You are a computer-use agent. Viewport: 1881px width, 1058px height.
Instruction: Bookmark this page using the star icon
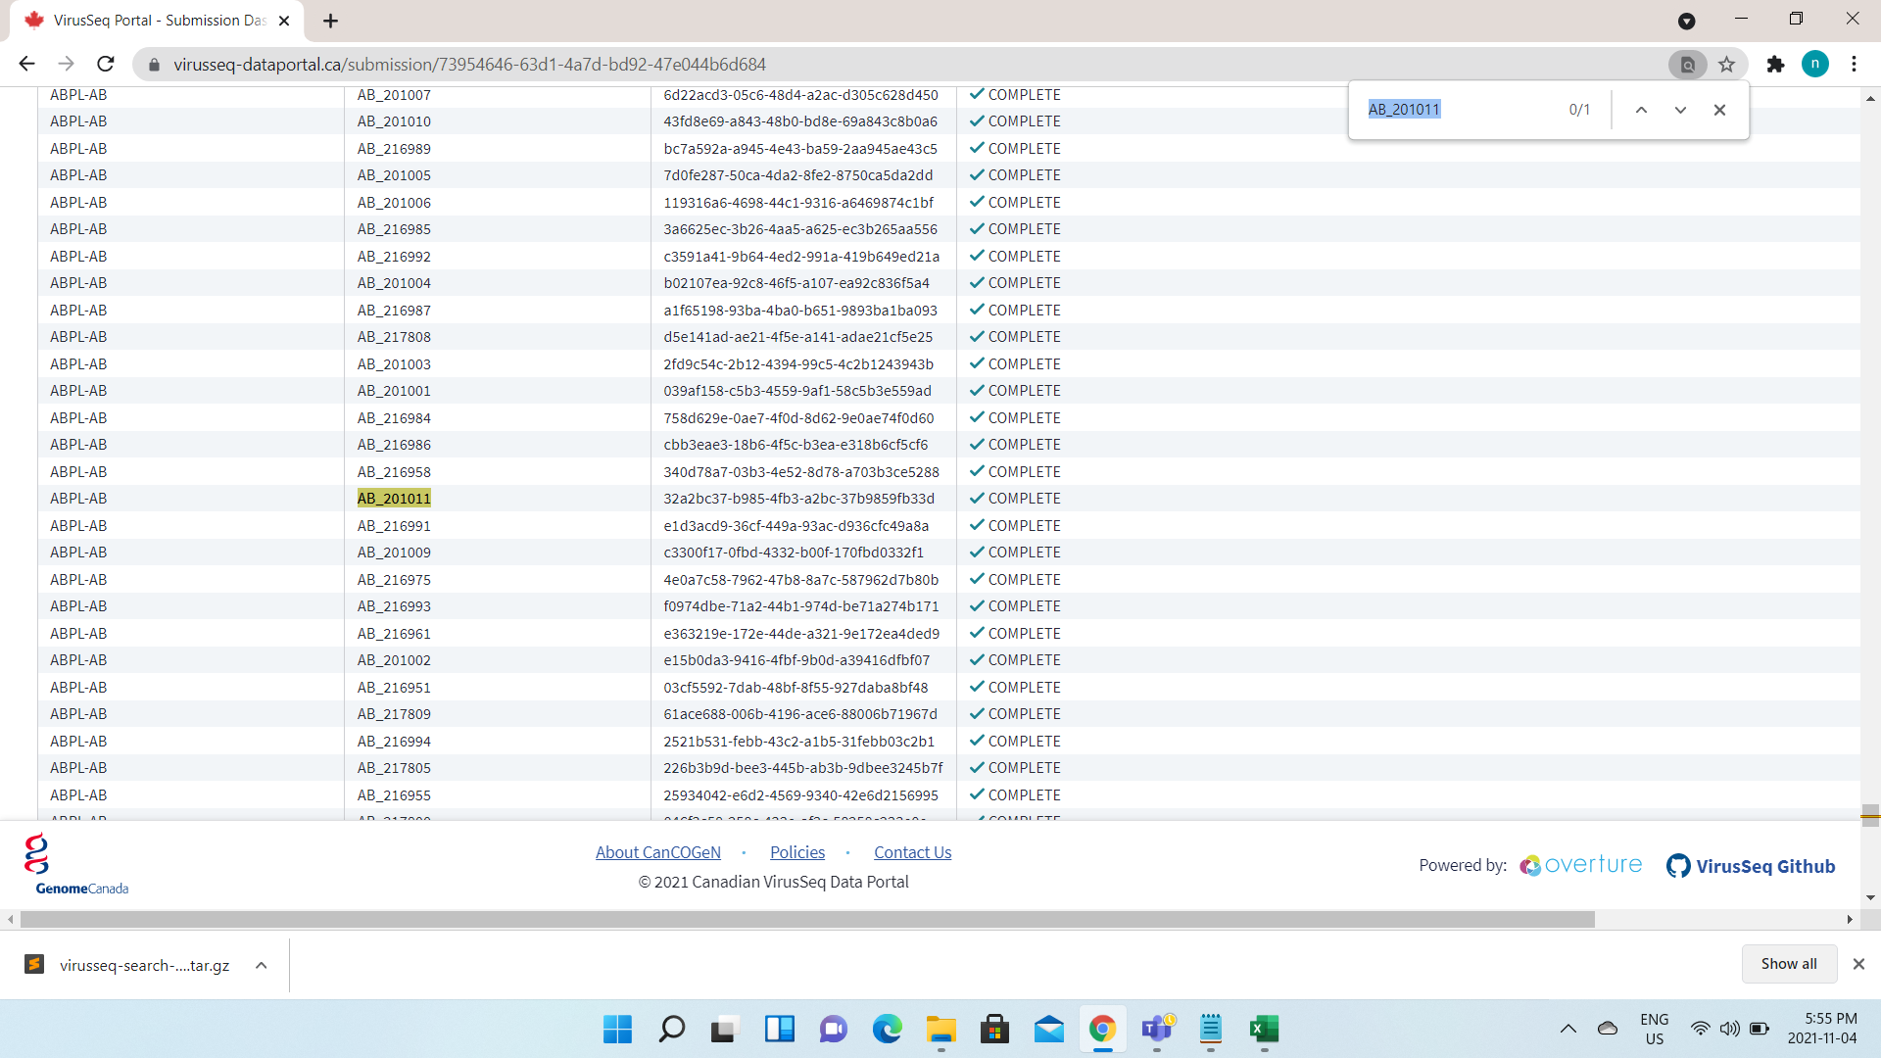point(1727,64)
